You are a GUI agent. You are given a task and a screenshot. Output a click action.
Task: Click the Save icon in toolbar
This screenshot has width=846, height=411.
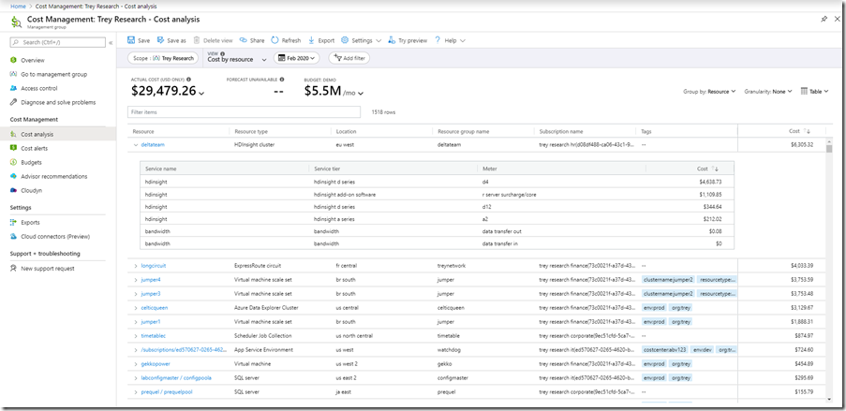pos(130,40)
